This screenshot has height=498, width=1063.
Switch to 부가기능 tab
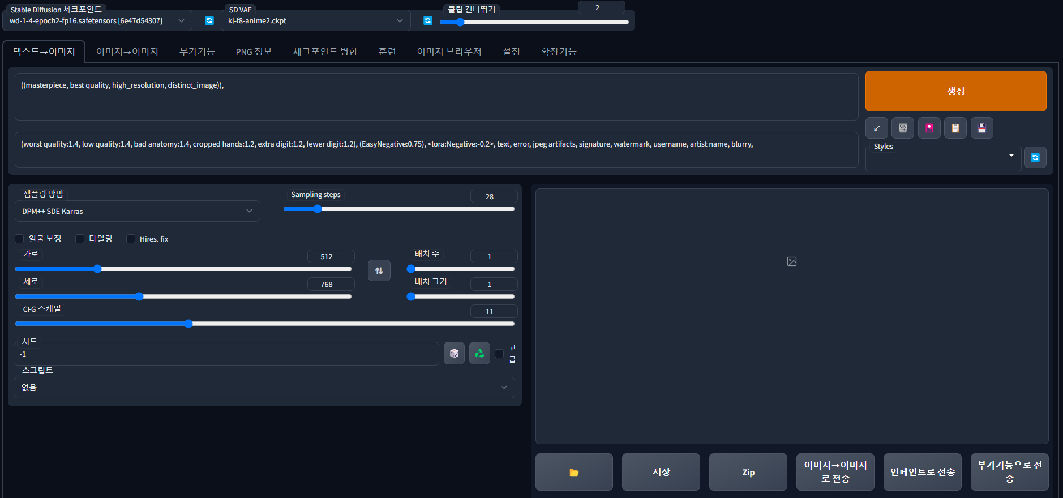click(x=197, y=51)
